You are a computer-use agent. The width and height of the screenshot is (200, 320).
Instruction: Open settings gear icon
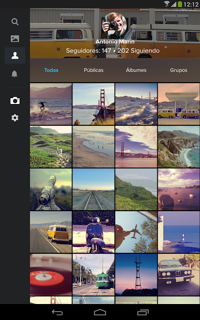click(15, 118)
